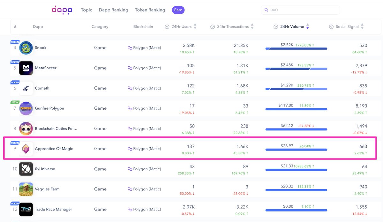383x222 pixels.
Task: Click Polygon chain icon in MetaSoccer row
Action: point(130,68)
